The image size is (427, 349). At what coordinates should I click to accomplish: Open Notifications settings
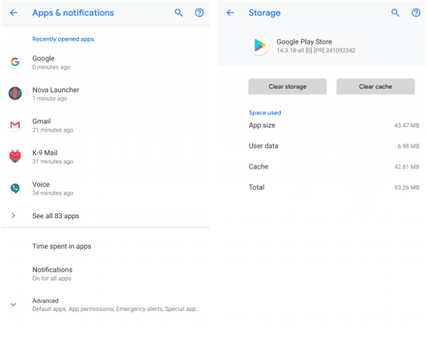coord(105,273)
